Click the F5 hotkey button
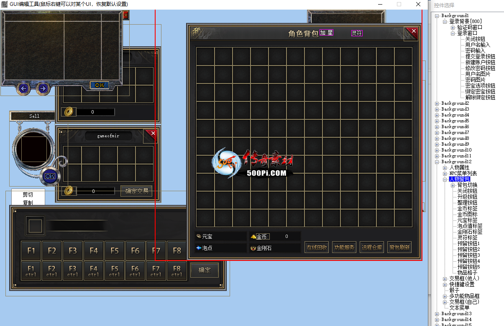Screen dimensions: 504x326 (115, 251)
